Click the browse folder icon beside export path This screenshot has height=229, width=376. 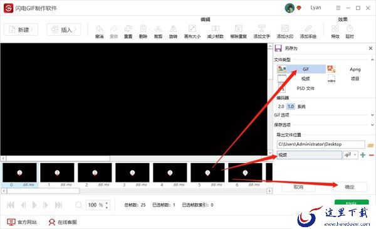370,145
